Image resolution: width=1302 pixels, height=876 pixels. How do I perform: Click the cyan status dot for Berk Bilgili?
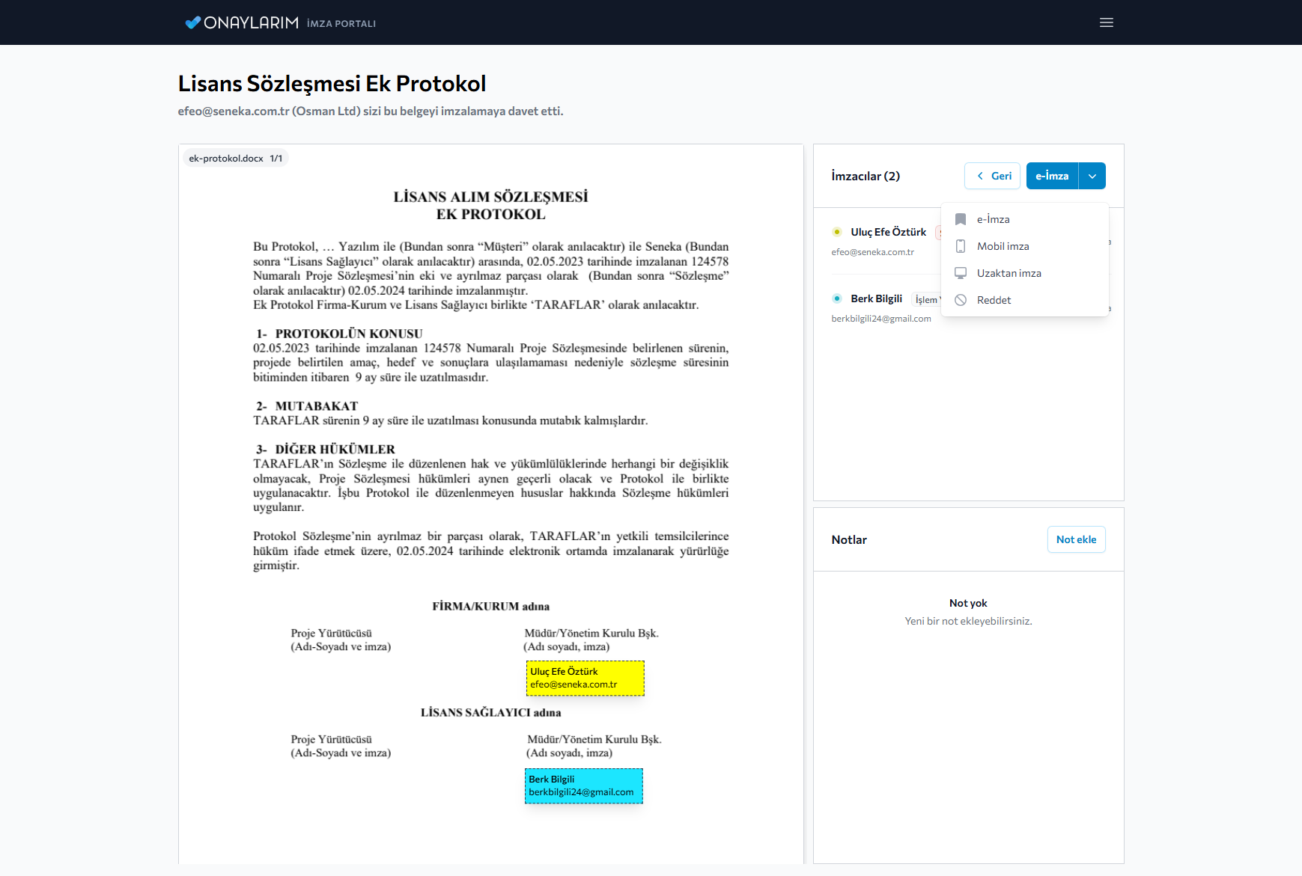coord(837,298)
